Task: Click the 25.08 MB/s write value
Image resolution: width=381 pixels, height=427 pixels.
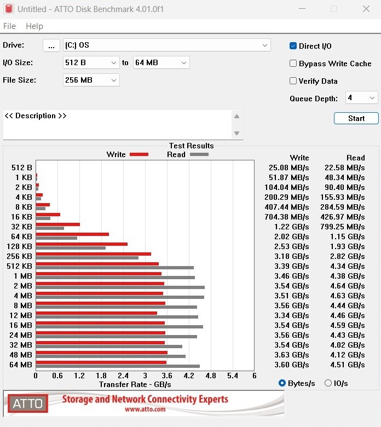Action: (289, 168)
